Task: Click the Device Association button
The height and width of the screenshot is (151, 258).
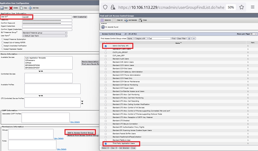Action: 90,62
